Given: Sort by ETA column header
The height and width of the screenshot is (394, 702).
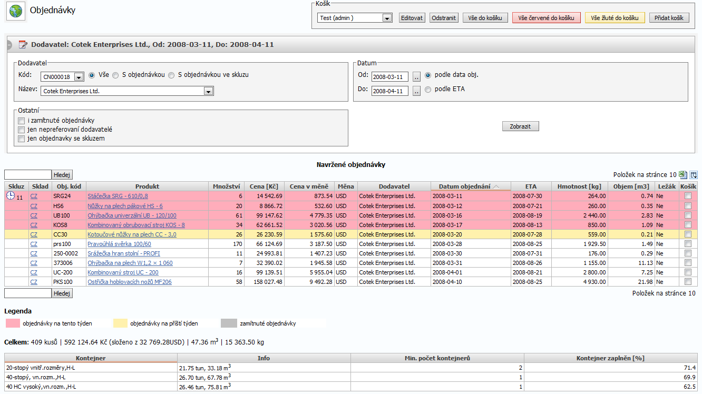Looking at the screenshot, I should click(x=531, y=186).
